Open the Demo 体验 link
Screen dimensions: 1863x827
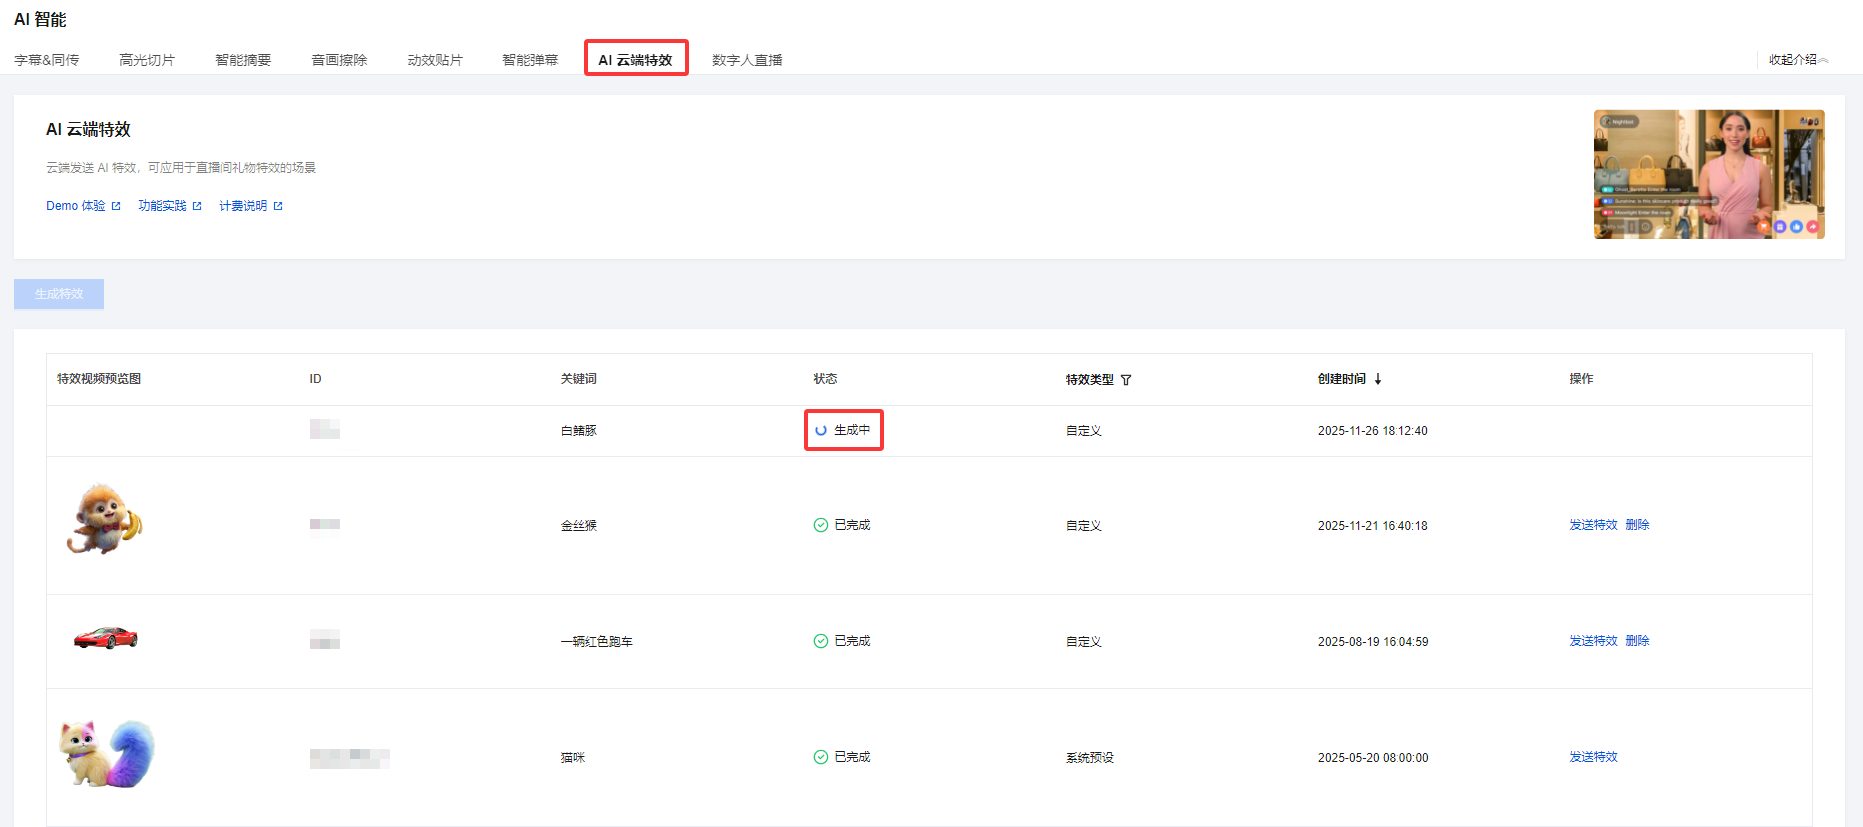click(x=83, y=206)
